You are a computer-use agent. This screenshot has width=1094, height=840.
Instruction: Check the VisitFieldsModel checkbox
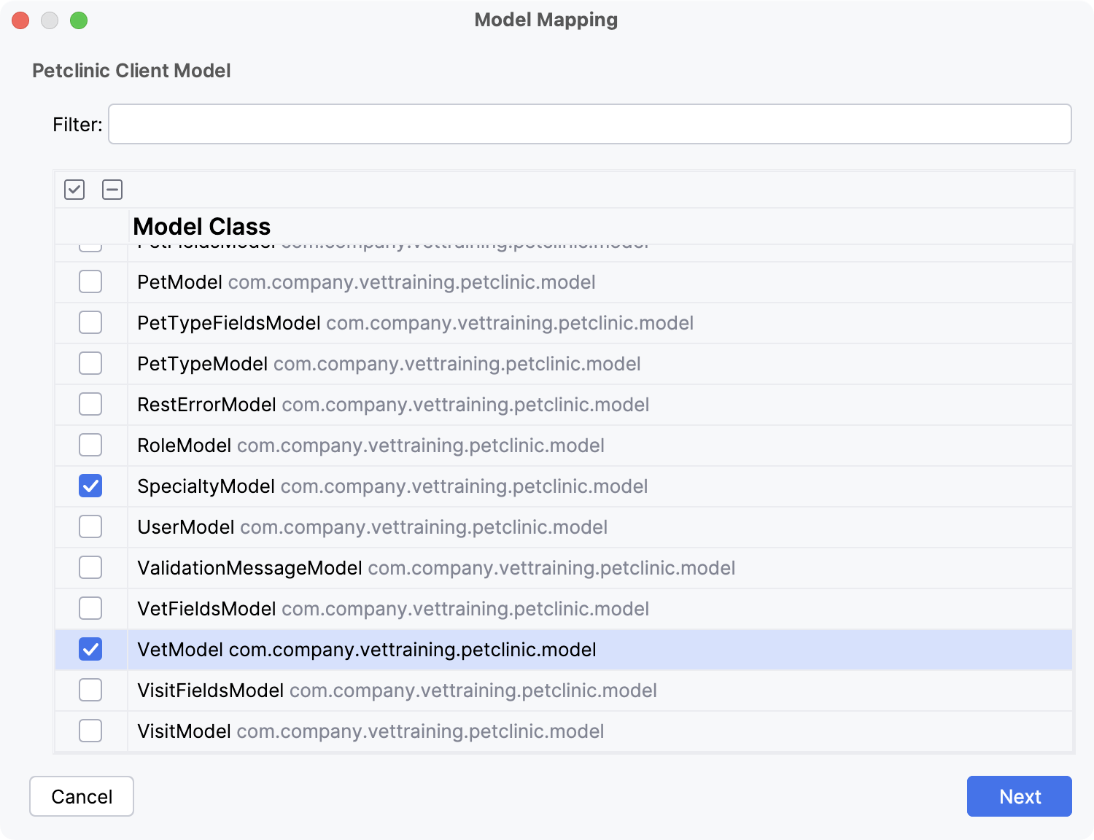90,690
